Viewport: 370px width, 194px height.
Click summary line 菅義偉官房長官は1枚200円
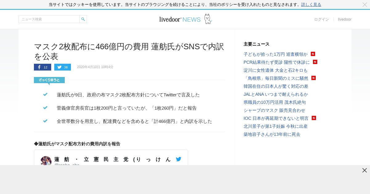click(x=127, y=108)
